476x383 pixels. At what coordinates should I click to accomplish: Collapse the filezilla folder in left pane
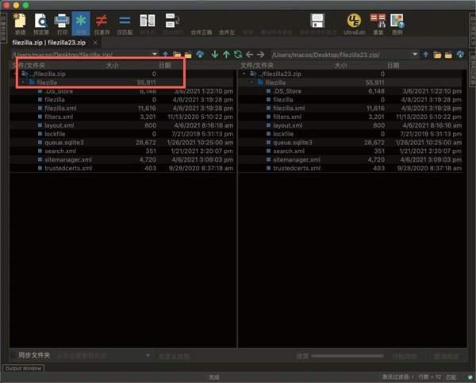pos(23,82)
